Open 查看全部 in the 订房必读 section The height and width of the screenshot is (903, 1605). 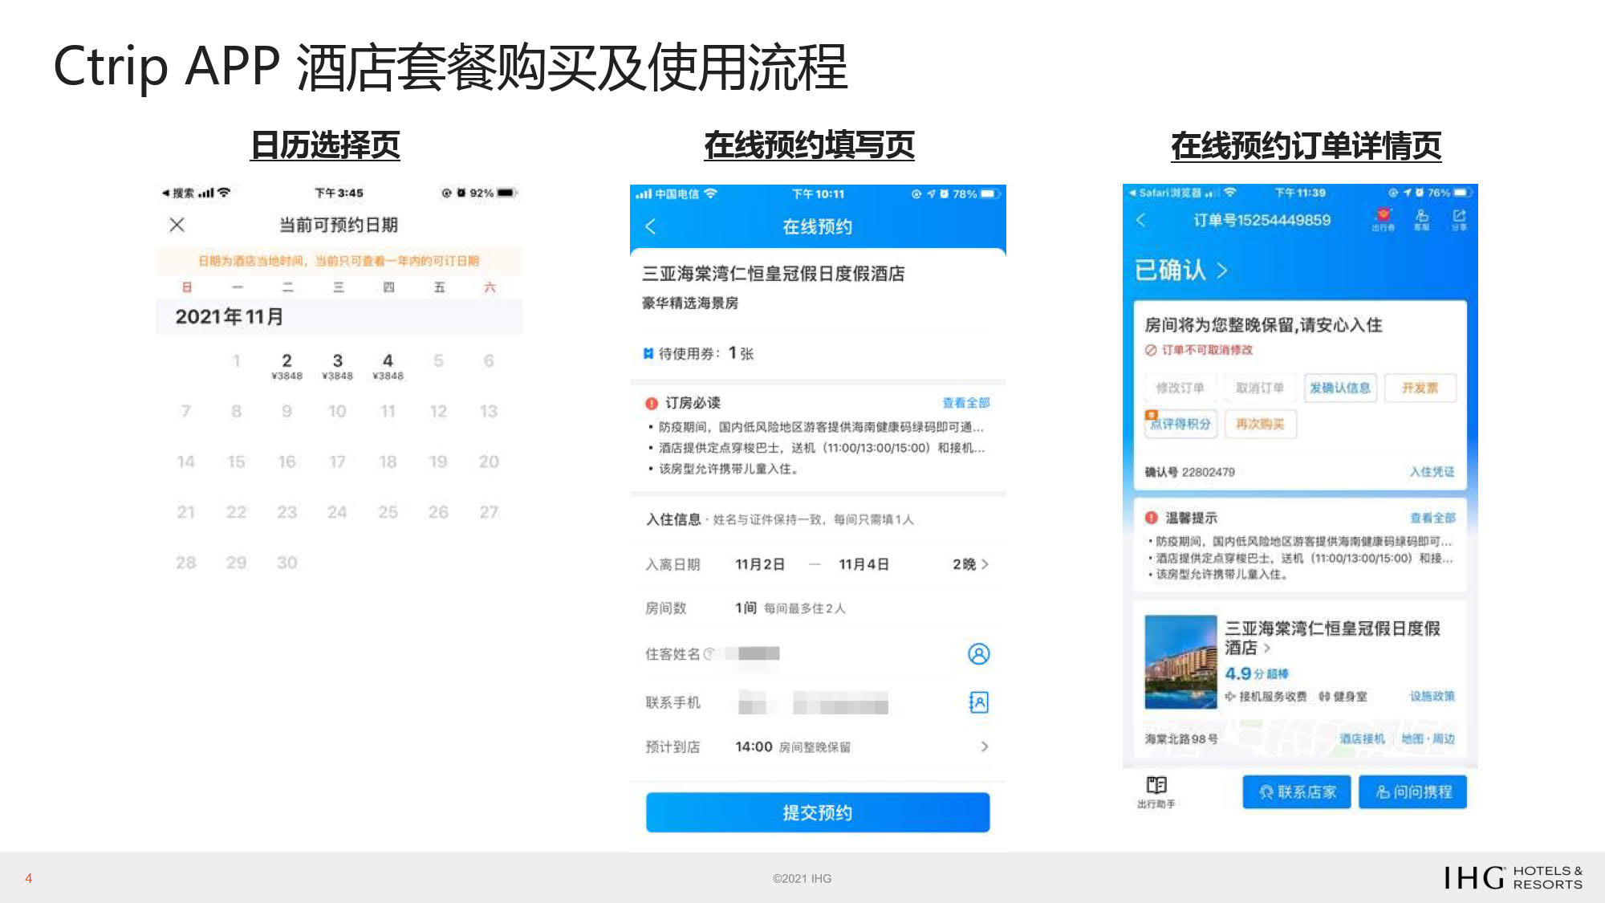966,403
